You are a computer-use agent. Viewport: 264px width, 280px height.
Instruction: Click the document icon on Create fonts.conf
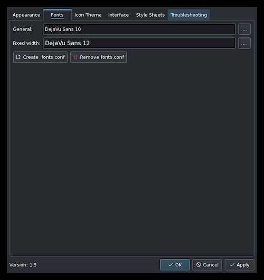tap(18, 57)
